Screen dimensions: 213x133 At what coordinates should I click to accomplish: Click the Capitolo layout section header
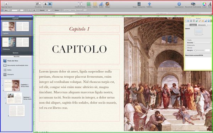pyautogui.click(x=16, y=18)
